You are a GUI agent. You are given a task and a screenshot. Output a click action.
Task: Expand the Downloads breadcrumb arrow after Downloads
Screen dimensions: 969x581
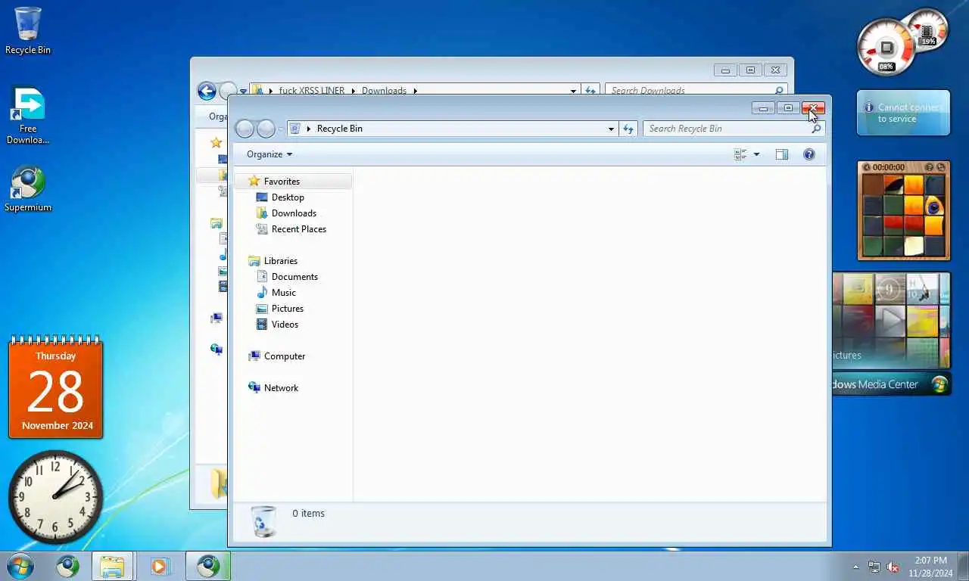(415, 90)
